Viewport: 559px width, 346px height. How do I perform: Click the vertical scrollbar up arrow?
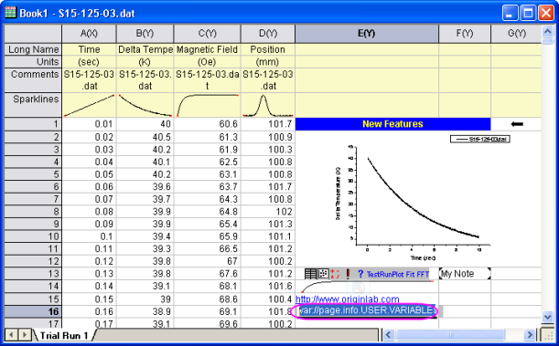pos(548,32)
